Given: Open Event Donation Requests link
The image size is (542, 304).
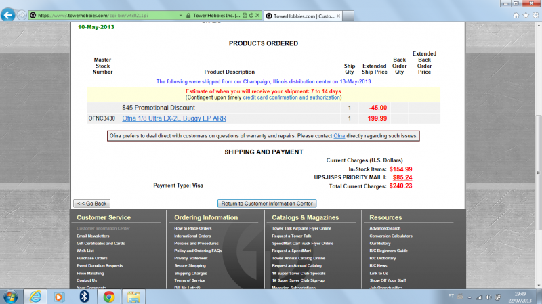Looking at the screenshot, I should (100, 266).
